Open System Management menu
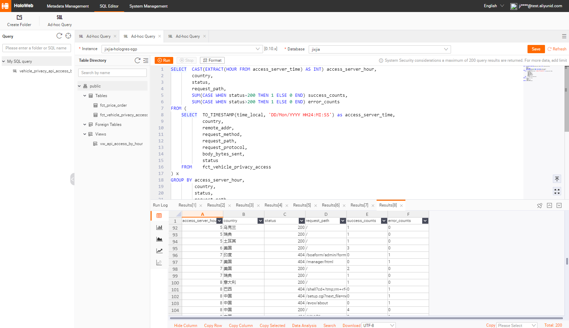 (x=149, y=6)
